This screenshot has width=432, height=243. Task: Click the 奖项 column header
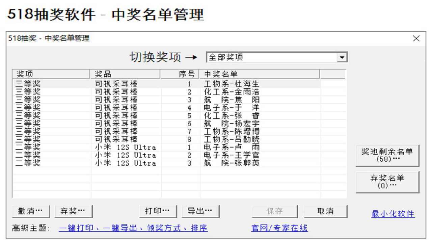tap(51, 73)
